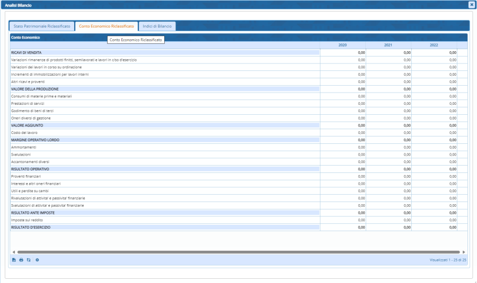Open the Indici di Bilancio tab
Viewport: 477px width, 283px height.
point(157,26)
